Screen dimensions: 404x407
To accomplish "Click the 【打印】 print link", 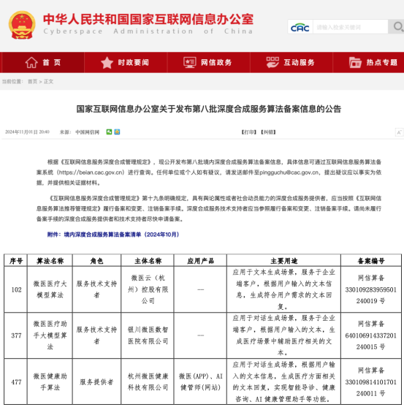I will tap(249, 132).
